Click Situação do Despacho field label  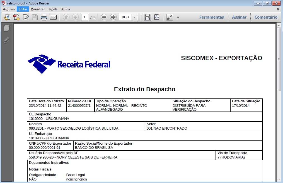pos(192,101)
